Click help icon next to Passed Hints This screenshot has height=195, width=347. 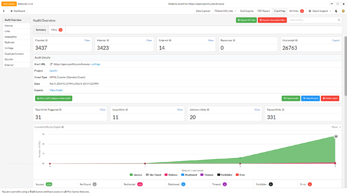[x=283, y=110]
